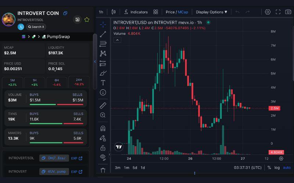The width and height of the screenshot is (294, 183).
Task: Collapse the left info panel arrow
Action: point(95,61)
